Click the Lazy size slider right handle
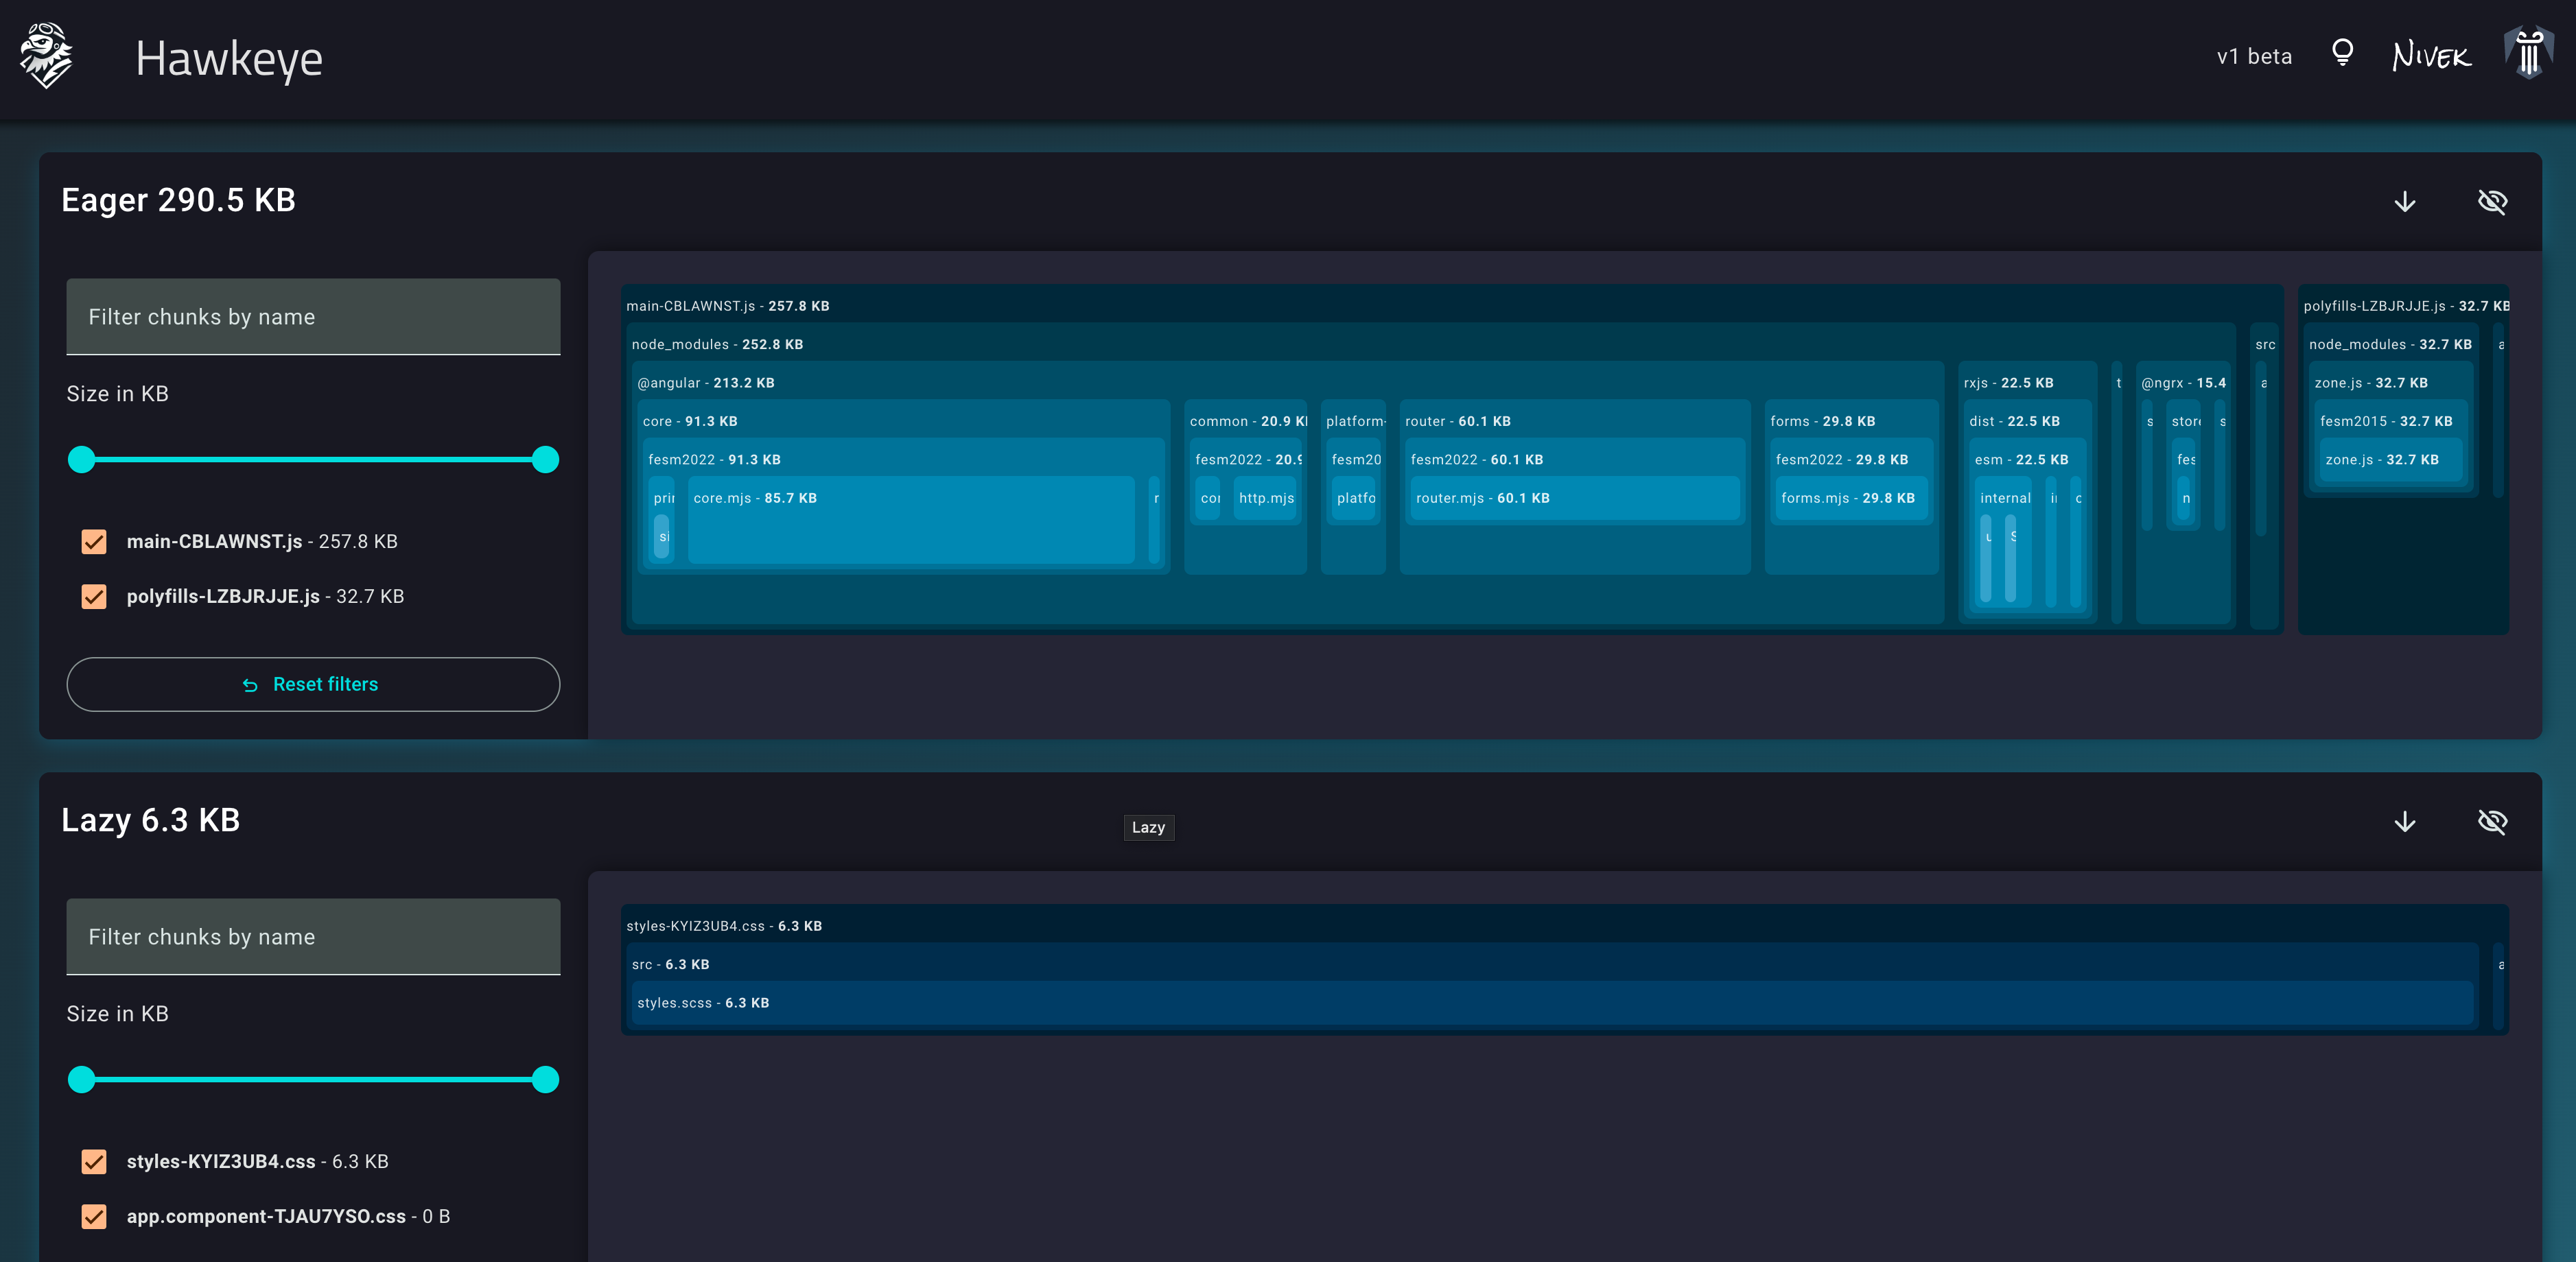2576x1262 pixels. coord(545,1079)
